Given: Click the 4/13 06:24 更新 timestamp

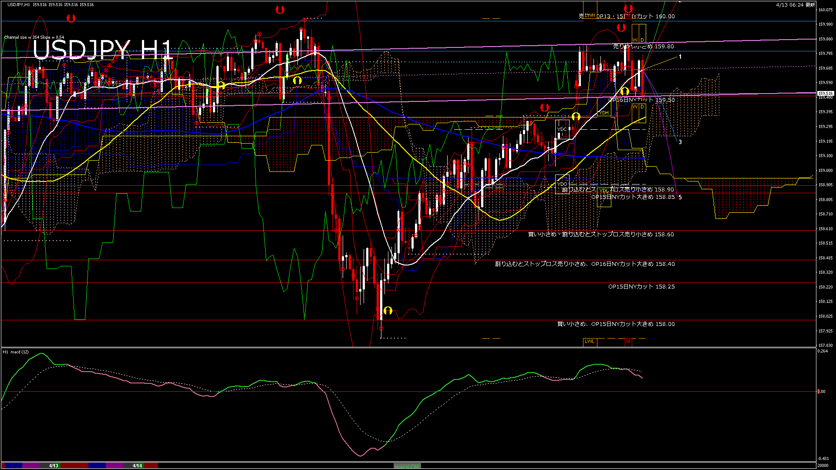Looking at the screenshot, I should [795, 5].
